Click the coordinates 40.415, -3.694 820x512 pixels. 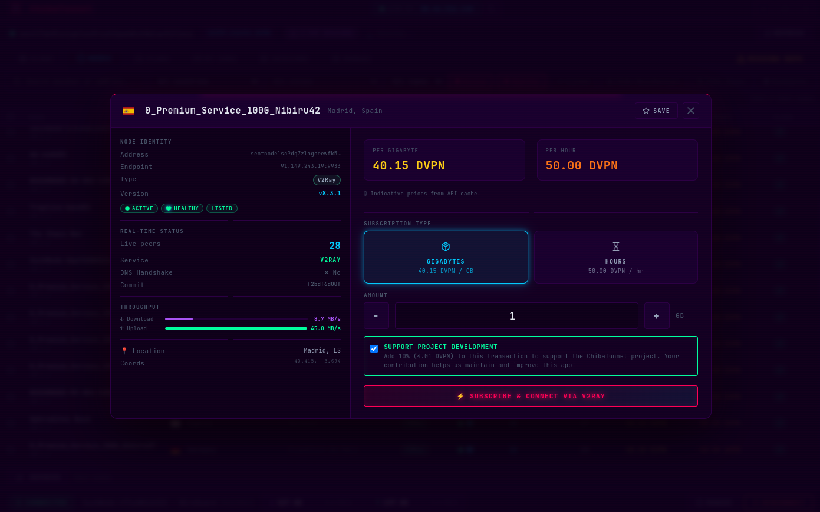coord(317,361)
